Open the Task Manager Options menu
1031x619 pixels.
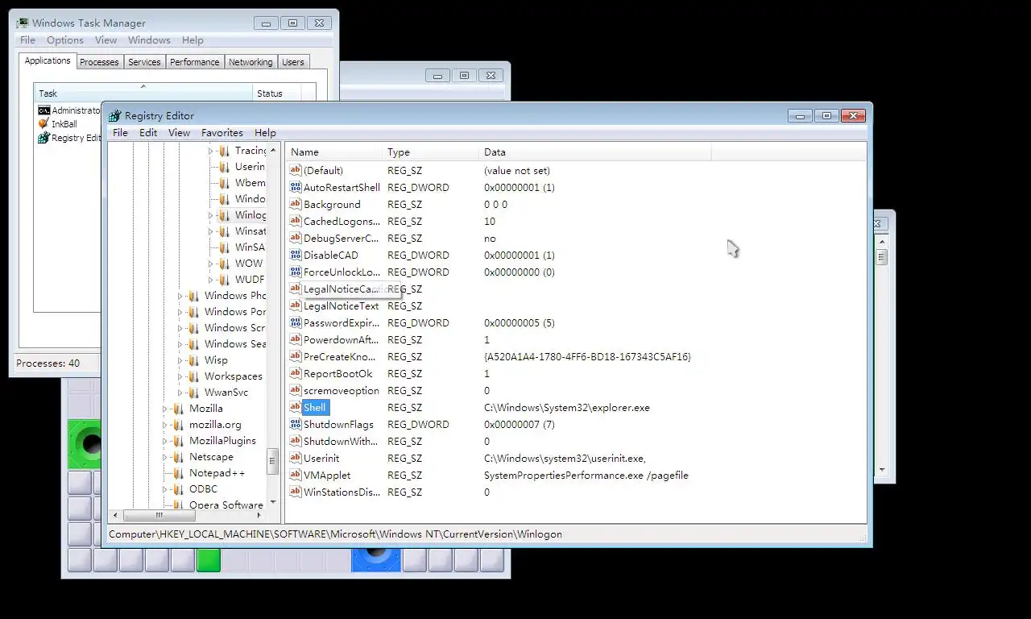tap(64, 39)
